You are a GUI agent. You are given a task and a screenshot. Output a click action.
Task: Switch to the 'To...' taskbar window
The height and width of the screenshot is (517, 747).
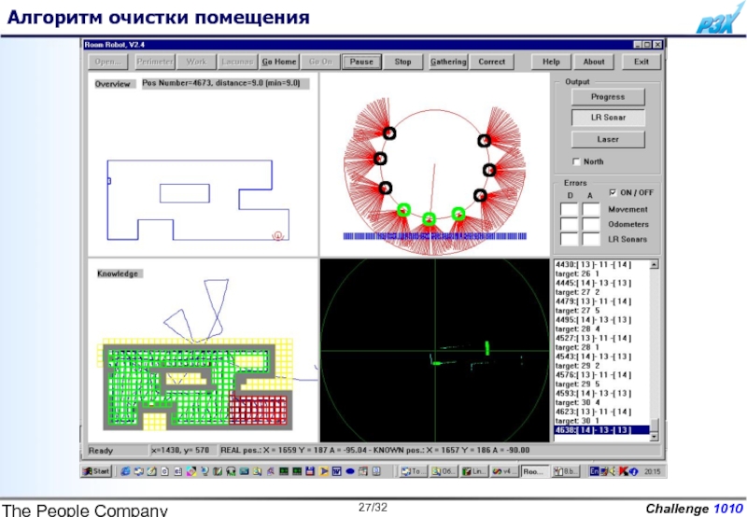pos(413,471)
